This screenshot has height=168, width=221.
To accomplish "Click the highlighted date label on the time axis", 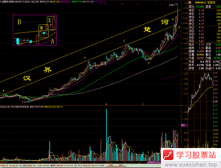I will pyautogui.click(x=154, y=162).
